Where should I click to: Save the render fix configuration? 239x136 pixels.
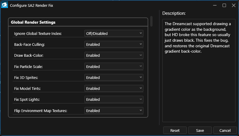pos(200,130)
